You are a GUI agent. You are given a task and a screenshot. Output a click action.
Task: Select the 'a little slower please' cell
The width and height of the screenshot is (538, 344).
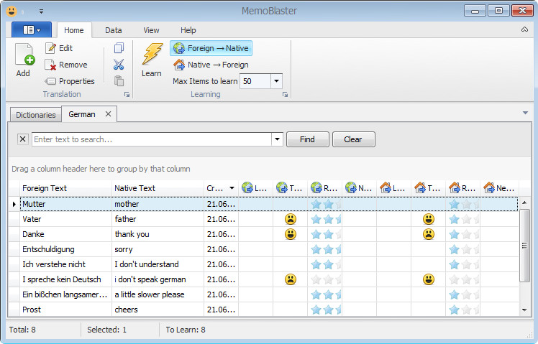click(x=158, y=294)
